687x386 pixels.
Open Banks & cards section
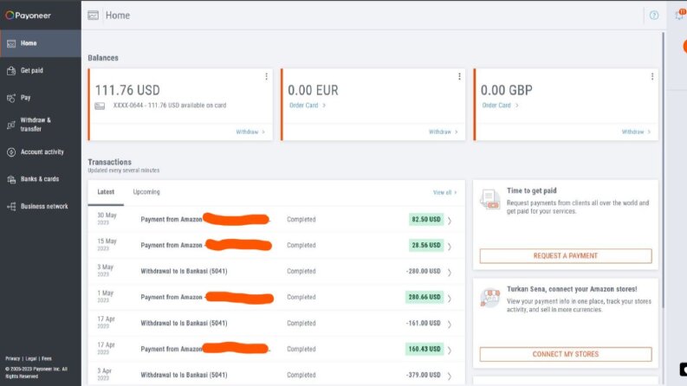click(41, 179)
